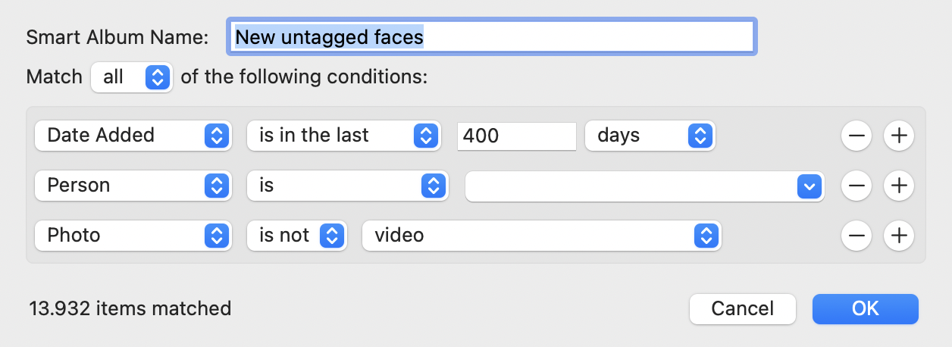Remove the Person condition row
The width and height of the screenshot is (952, 347).
(x=856, y=186)
